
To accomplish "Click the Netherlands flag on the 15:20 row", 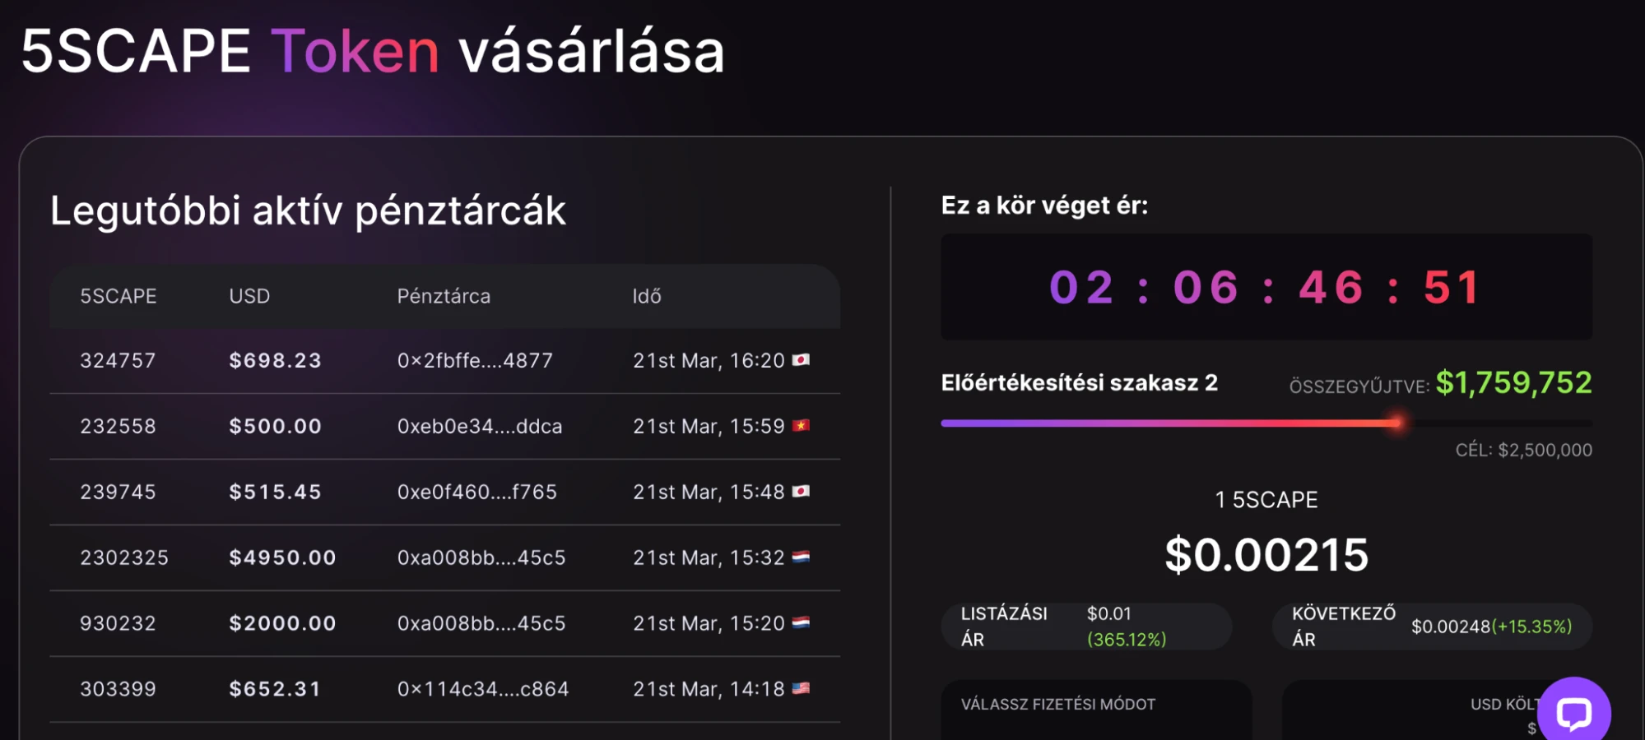I will [801, 623].
